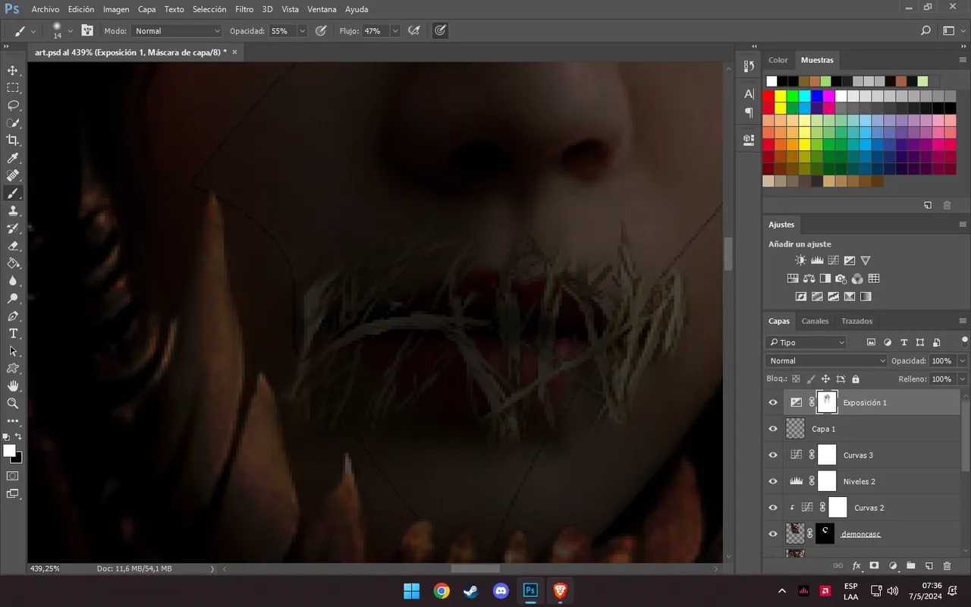Image resolution: width=971 pixels, height=607 pixels.
Task: Add a Hue/Saturation adjustment from Ajustes panel
Action: pos(793,278)
